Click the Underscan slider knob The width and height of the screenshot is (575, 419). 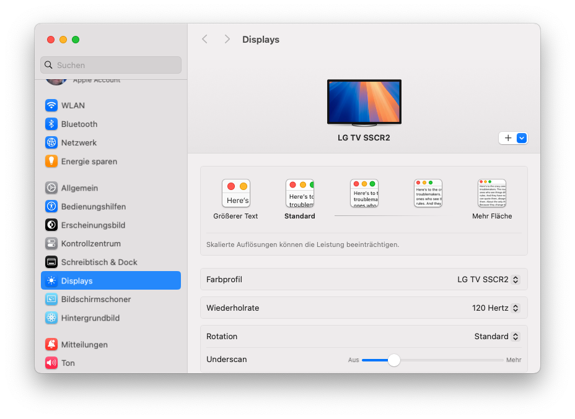[x=394, y=360]
